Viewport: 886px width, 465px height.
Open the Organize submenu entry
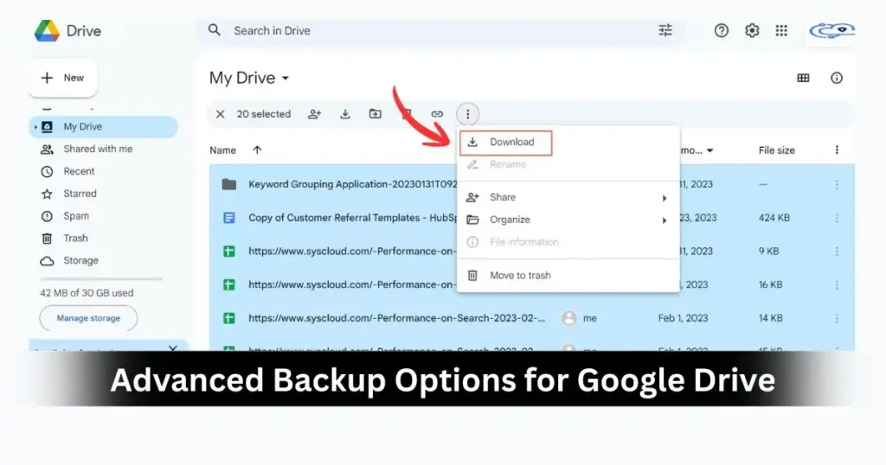click(x=568, y=220)
